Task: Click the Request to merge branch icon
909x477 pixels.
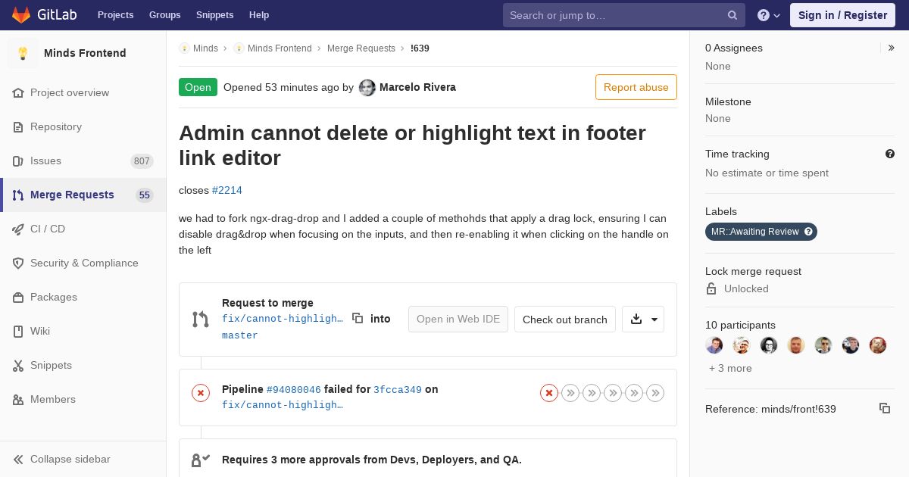Action: [201, 319]
